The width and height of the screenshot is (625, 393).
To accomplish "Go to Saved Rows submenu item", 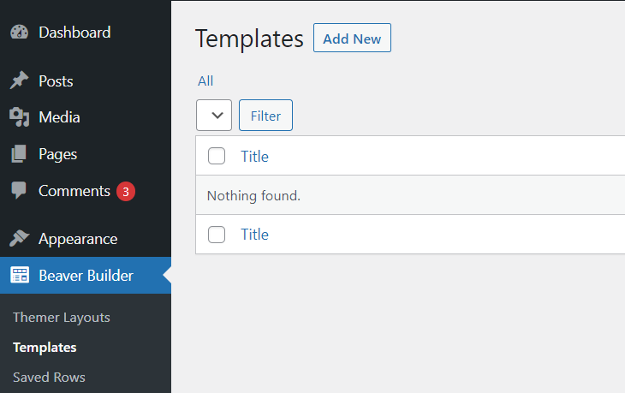I will point(49,378).
